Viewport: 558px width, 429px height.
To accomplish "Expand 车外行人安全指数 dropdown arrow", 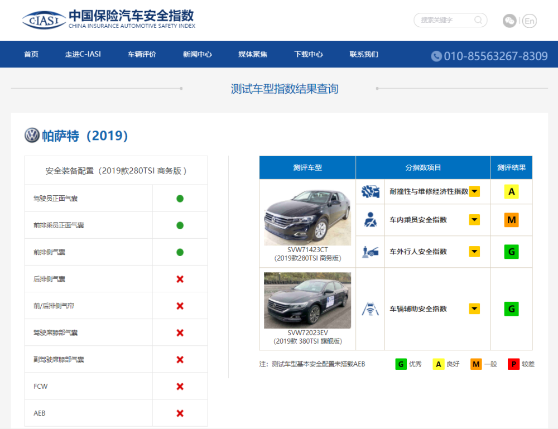I will click(474, 252).
